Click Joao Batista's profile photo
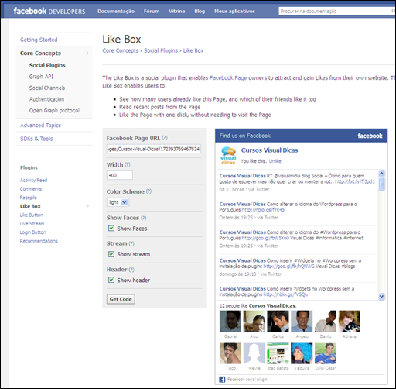This screenshot has width=396, height=389. pos(278,353)
